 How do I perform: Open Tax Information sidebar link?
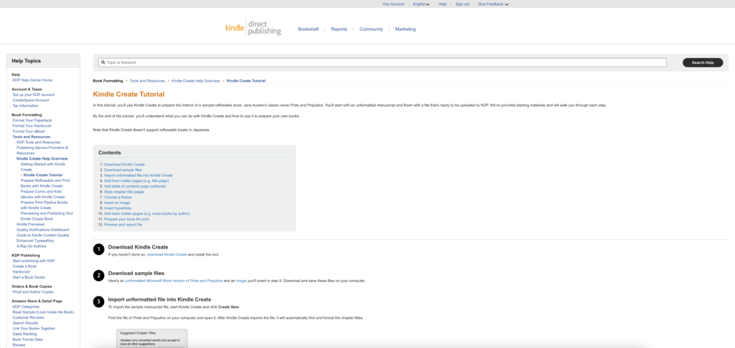pos(25,106)
